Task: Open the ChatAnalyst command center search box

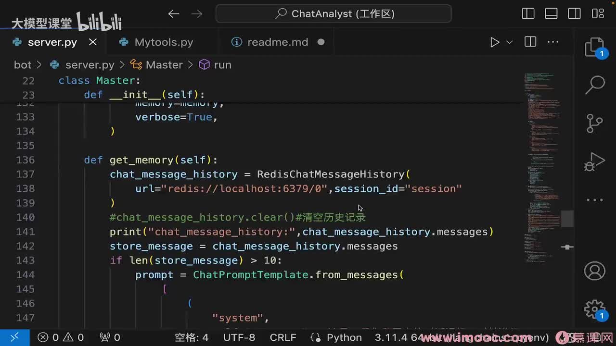Action: 334,13
